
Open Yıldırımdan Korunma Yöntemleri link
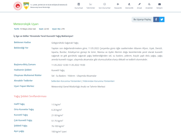click(x=98, y=81)
